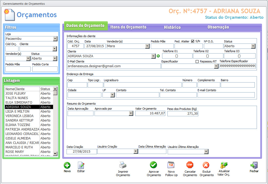Screen dimensions: 268x184
Task: Select ROSE MARY in the list
Action: [x=29, y=152]
